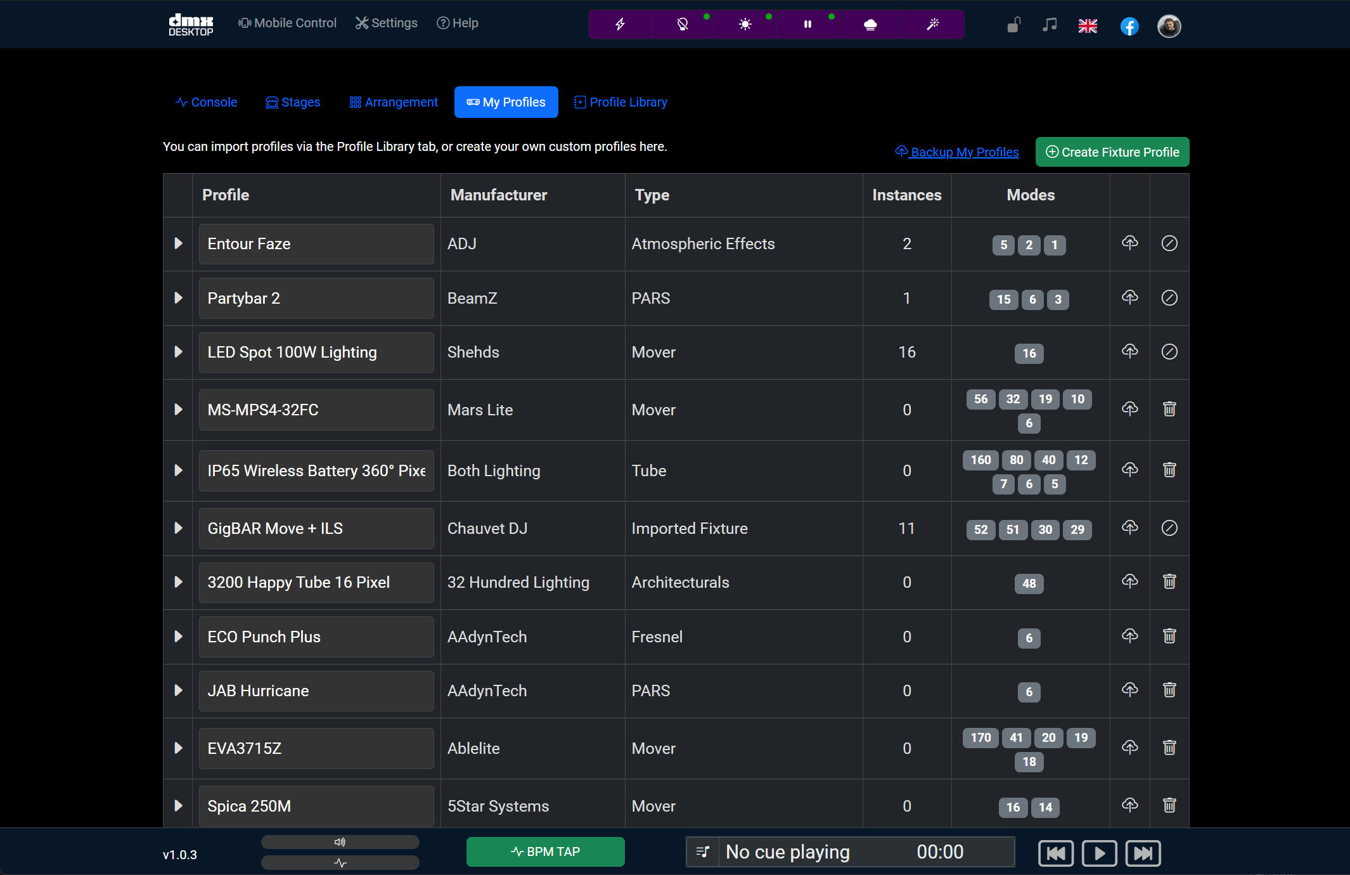1350x875 pixels.
Task: Switch to the Profile Library tab
Action: click(x=620, y=102)
